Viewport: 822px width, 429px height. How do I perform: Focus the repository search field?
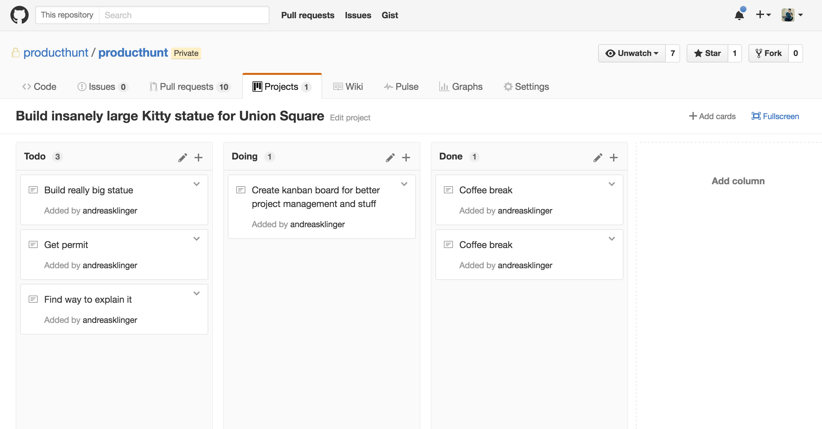(184, 15)
